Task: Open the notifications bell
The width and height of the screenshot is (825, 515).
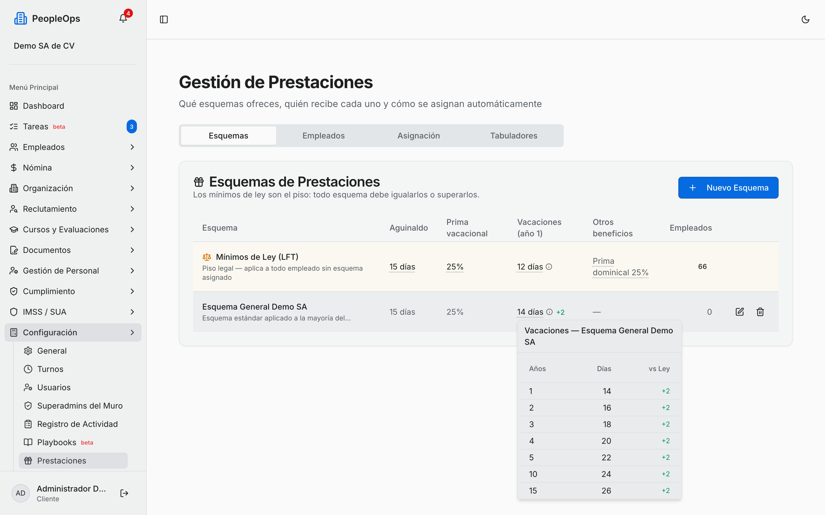Action: click(123, 18)
